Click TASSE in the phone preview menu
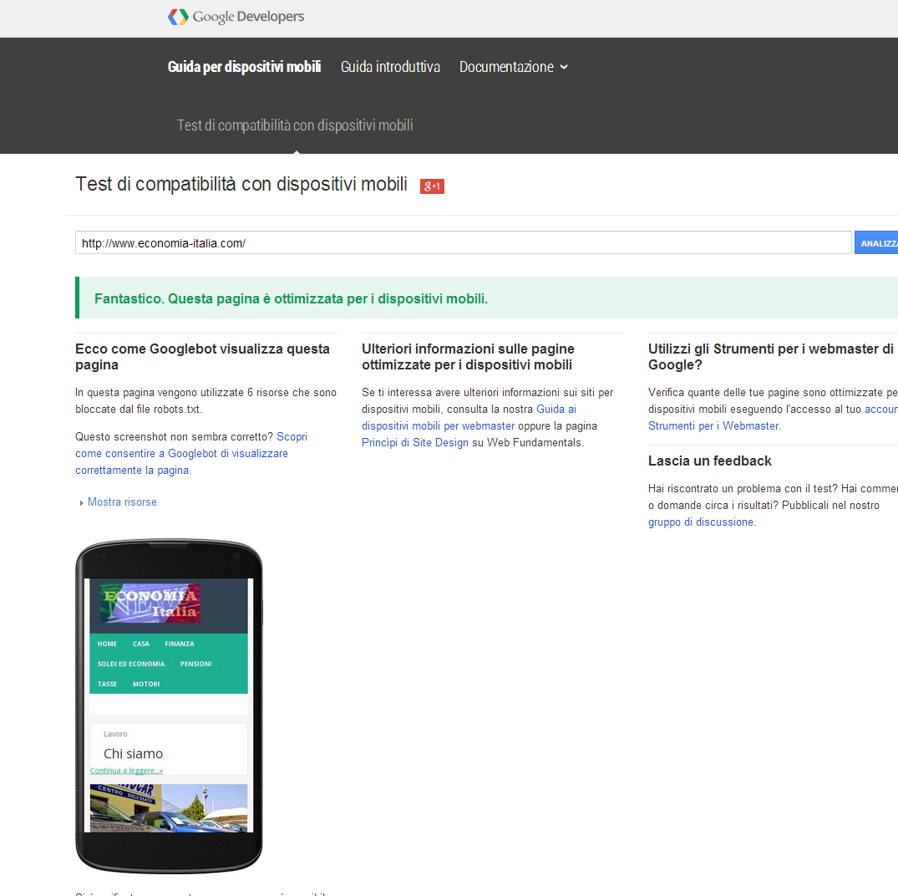Screen dimensions: 898x896 click(x=107, y=684)
